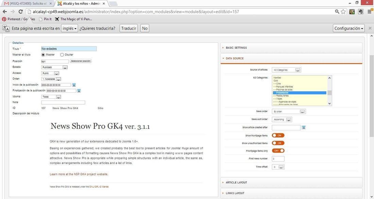Open Source of articles dropdown
This screenshot has width=374, height=199.
tap(286, 70)
